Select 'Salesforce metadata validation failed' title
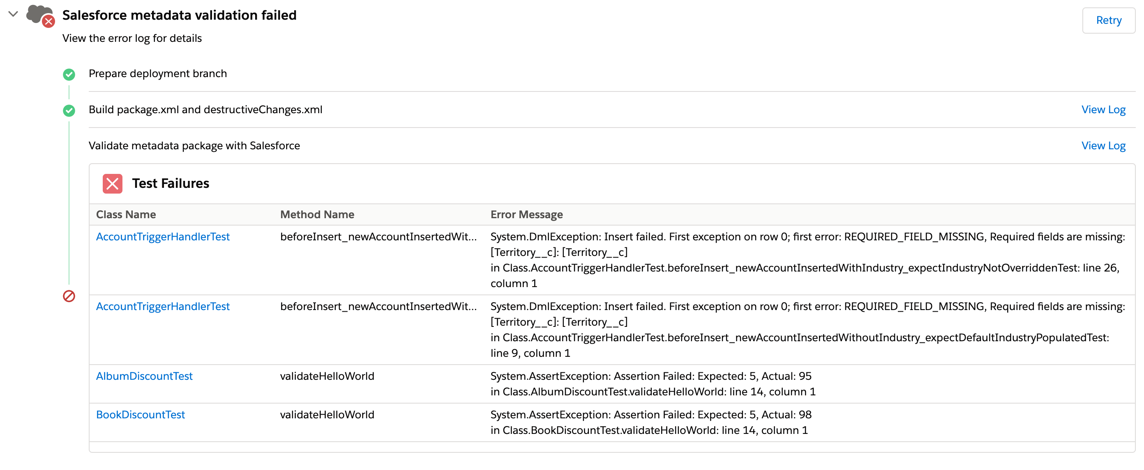 click(x=180, y=15)
